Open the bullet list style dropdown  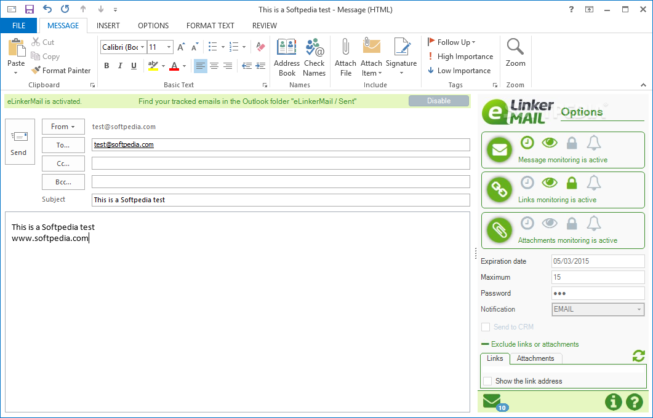click(x=223, y=47)
